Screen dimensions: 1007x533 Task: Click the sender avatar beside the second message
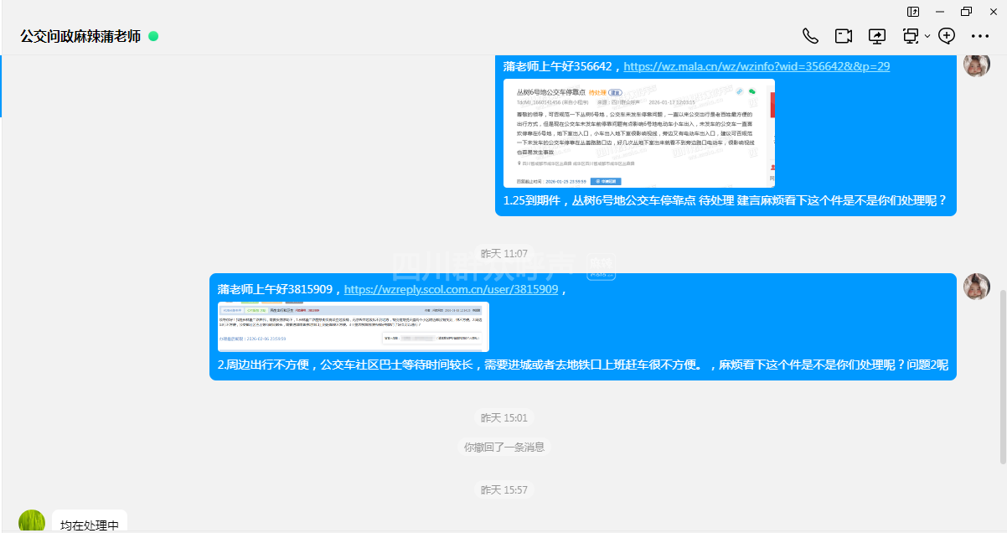pyautogui.click(x=977, y=287)
